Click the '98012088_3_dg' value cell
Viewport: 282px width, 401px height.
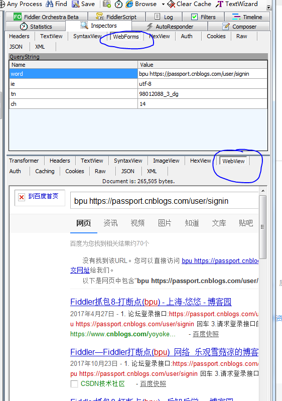203,94
